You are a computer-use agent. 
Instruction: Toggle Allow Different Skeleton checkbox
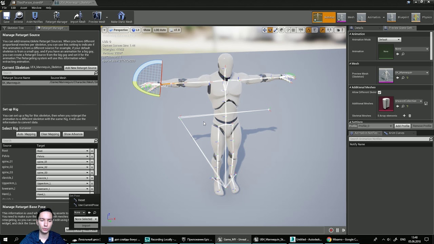coord(379,92)
